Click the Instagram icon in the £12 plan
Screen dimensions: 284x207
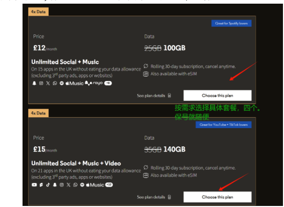tap(41, 83)
